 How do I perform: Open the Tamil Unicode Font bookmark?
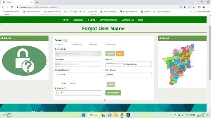32,12
